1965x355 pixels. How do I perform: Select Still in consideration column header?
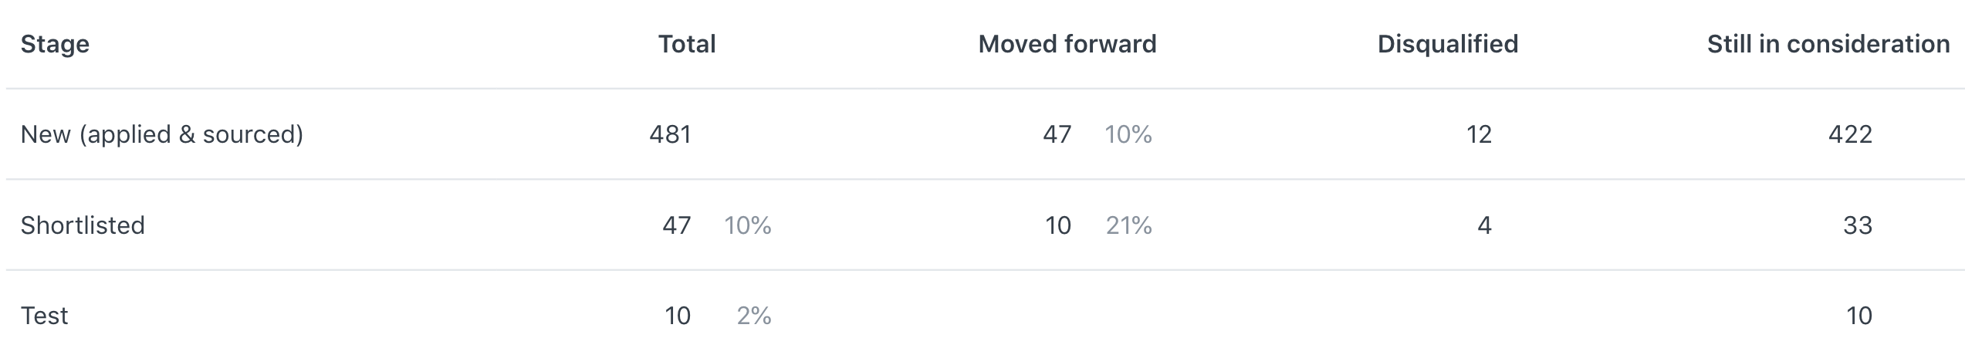[x=1828, y=44]
